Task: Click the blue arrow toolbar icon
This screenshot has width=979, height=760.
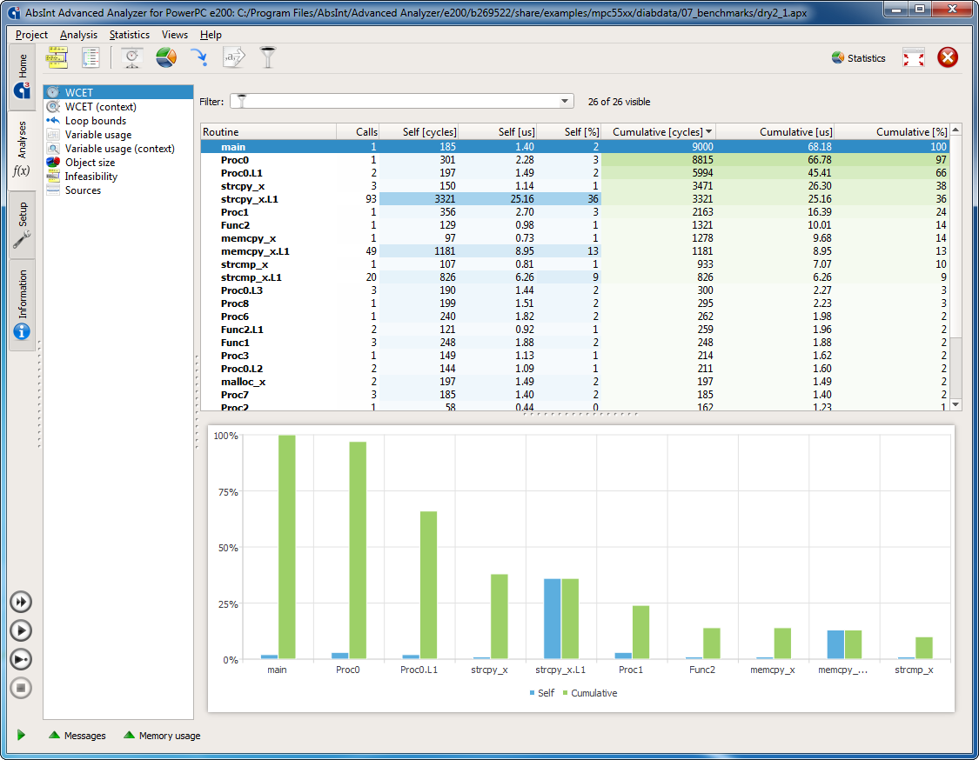Action: click(199, 58)
